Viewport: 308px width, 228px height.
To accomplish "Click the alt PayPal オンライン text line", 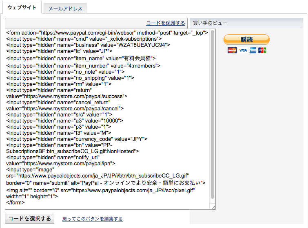I will point(106,183).
